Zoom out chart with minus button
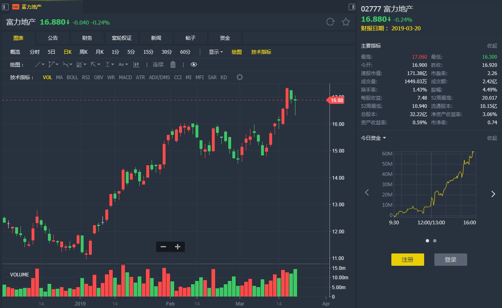Screen dimensions: 502x308 coord(163,246)
